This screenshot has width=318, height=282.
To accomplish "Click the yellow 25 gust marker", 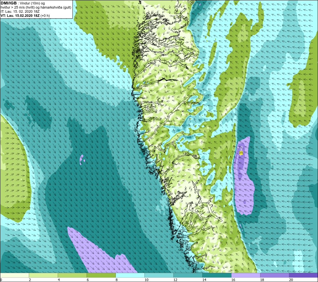I will click(x=241, y=153).
